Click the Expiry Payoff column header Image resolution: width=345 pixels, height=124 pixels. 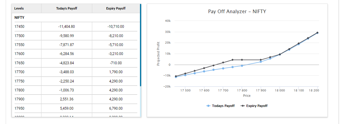pos(115,9)
